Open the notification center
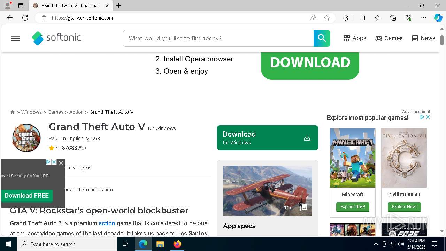The height and width of the screenshot is (251, 446). [435, 244]
